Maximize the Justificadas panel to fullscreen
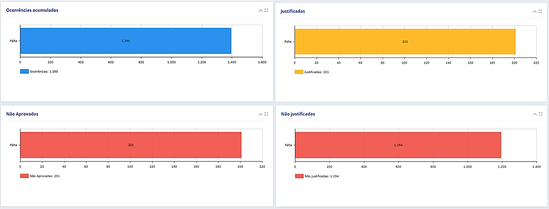This screenshot has width=549, height=209. [x=540, y=11]
